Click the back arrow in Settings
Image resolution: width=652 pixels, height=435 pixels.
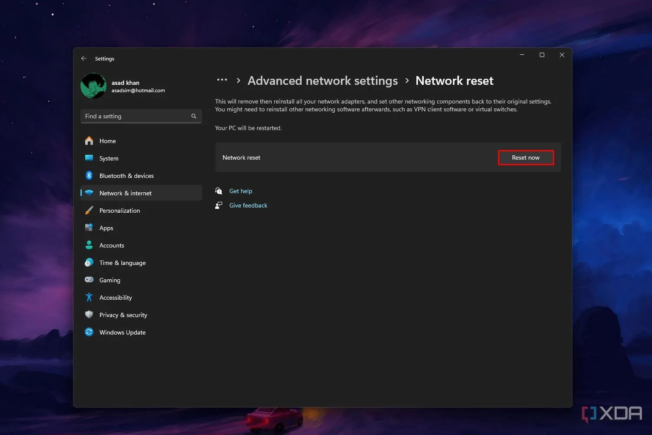pos(83,58)
